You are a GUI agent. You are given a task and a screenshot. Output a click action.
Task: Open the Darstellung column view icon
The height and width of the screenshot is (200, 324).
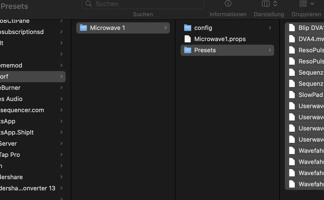coord(266,4)
